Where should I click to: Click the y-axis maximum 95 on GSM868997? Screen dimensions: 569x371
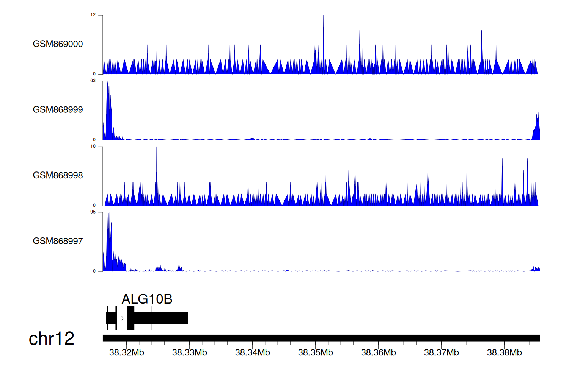93,212
